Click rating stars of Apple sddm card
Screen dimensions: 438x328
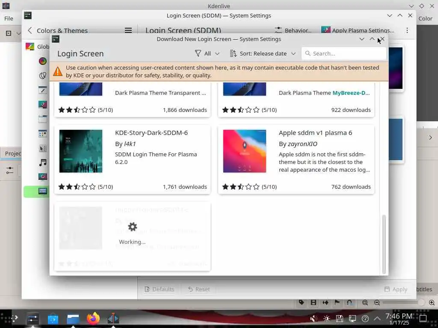tap(241, 187)
